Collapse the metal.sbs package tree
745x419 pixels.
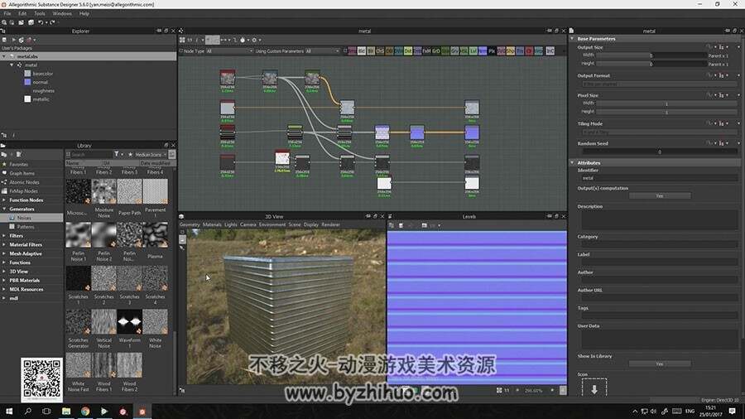(4, 56)
